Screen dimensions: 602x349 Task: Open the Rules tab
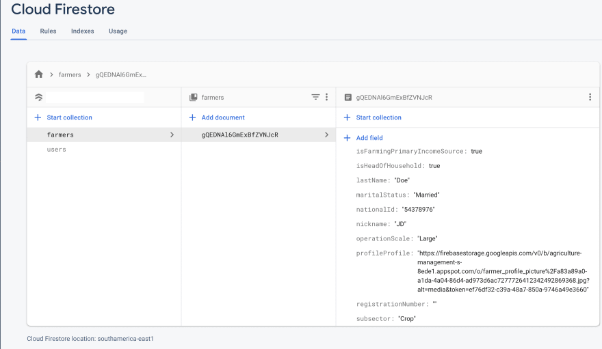click(x=48, y=31)
